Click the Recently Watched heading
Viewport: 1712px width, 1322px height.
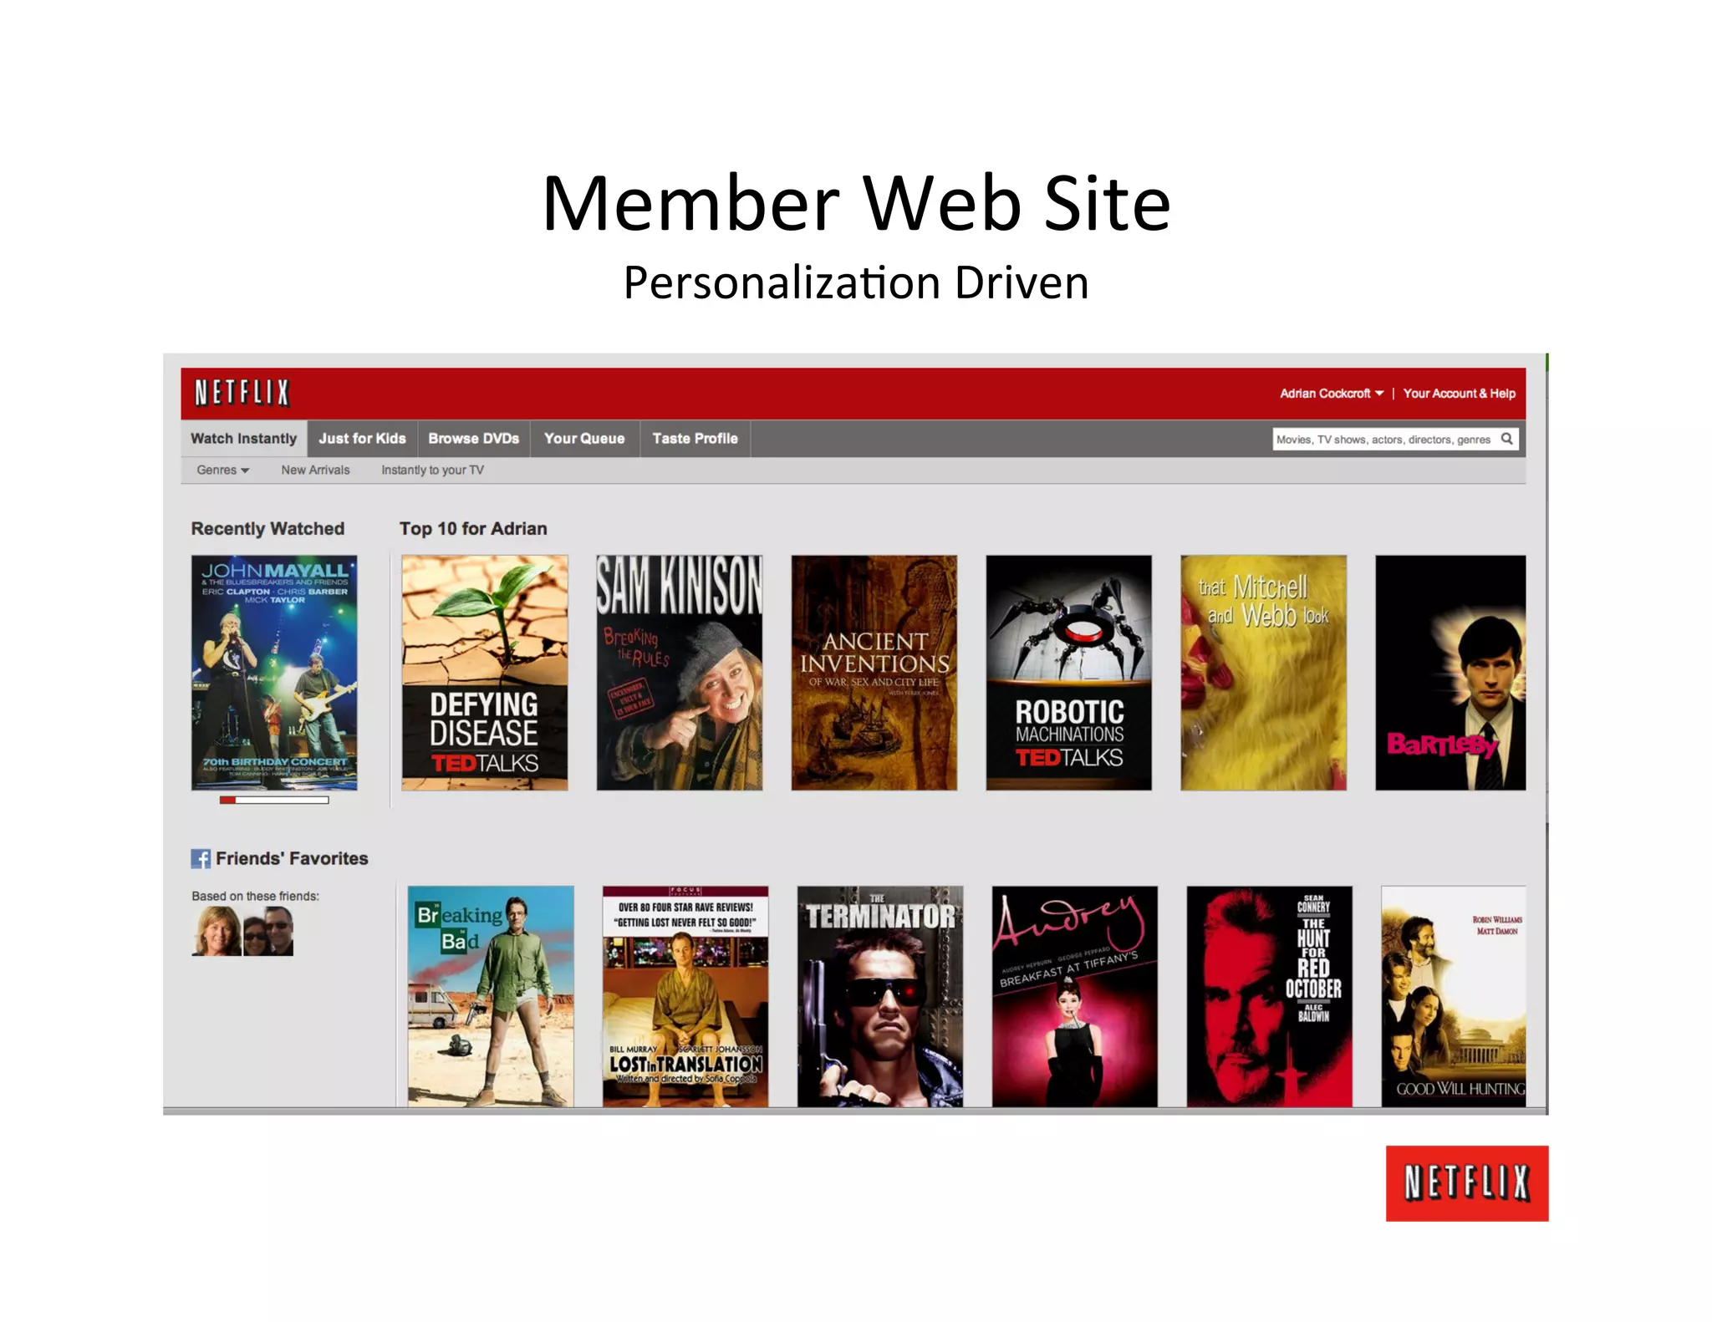point(267,528)
